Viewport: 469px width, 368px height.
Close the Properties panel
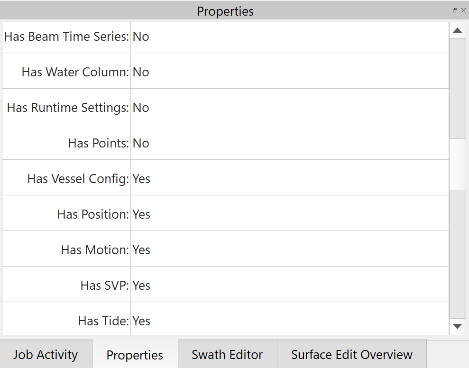[463, 10]
